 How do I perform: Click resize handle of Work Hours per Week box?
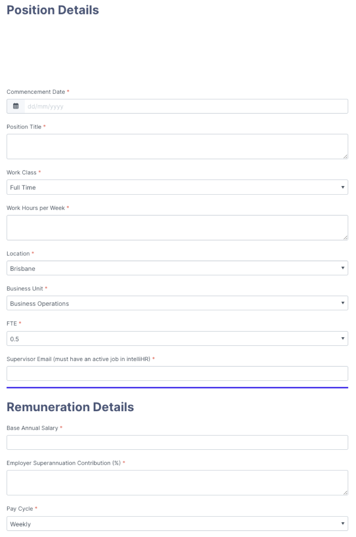pyautogui.click(x=345, y=238)
